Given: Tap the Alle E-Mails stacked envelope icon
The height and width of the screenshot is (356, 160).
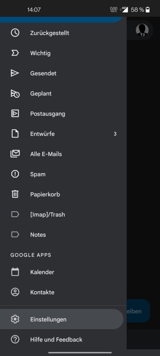Looking at the screenshot, I should point(15,154).
